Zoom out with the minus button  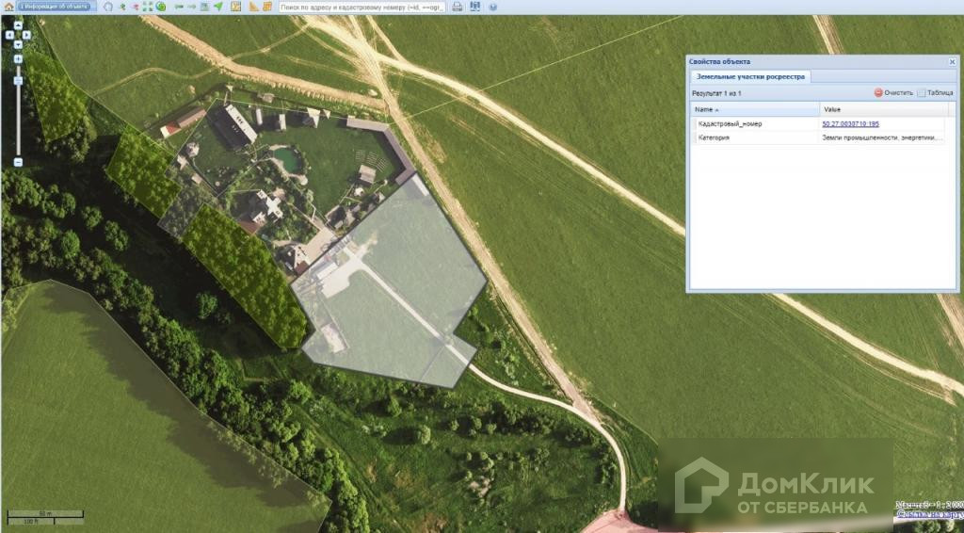[18, 162]
